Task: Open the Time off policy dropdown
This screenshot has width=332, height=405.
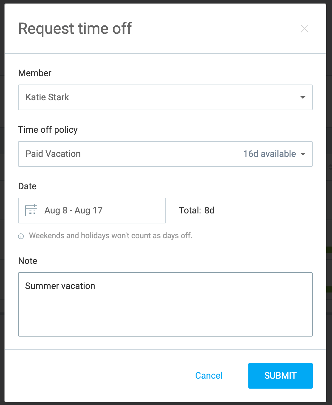Action: (165, 154)
